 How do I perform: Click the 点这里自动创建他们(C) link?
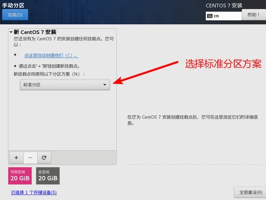(x=52, y=55)
